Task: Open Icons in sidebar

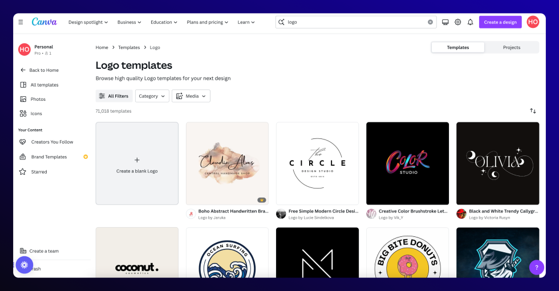Action: [x=36, y=113]
